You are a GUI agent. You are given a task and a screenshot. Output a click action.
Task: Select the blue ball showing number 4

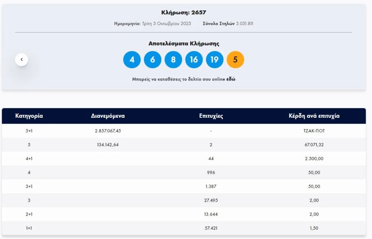[x=132, y=59]
